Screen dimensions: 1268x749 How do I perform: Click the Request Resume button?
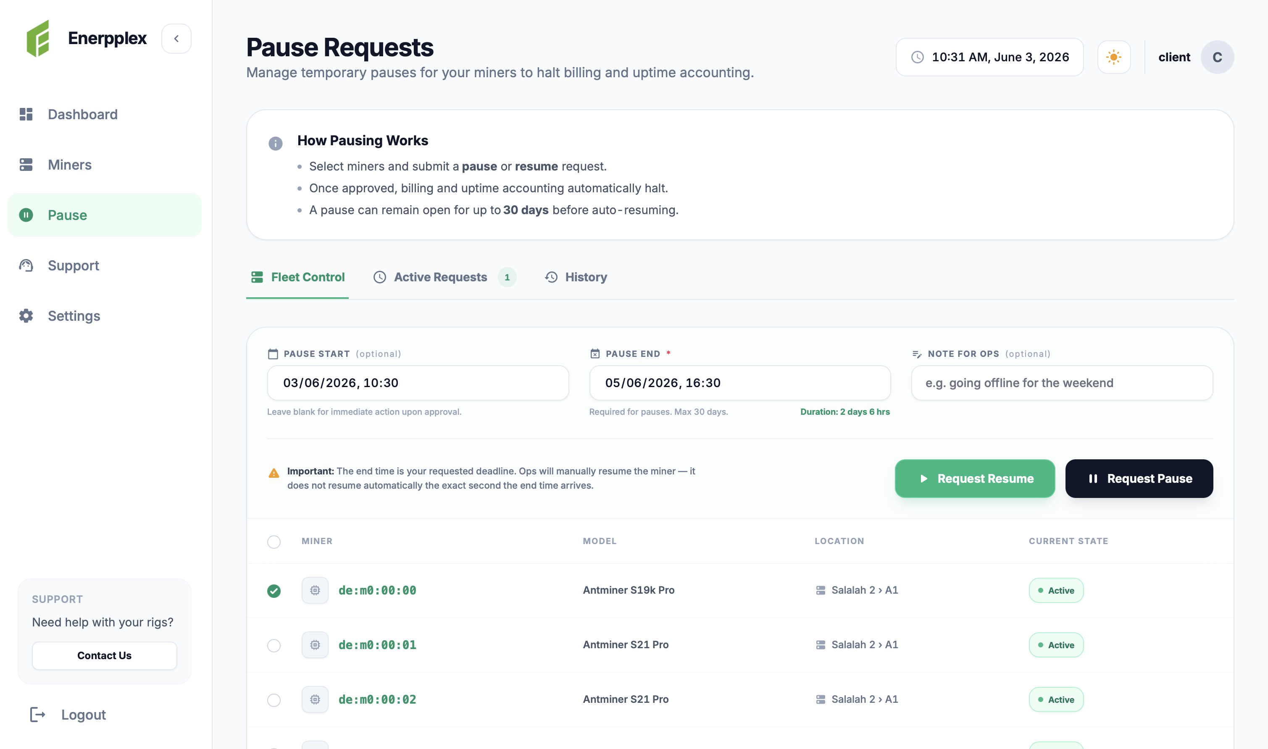pos(975,479)
